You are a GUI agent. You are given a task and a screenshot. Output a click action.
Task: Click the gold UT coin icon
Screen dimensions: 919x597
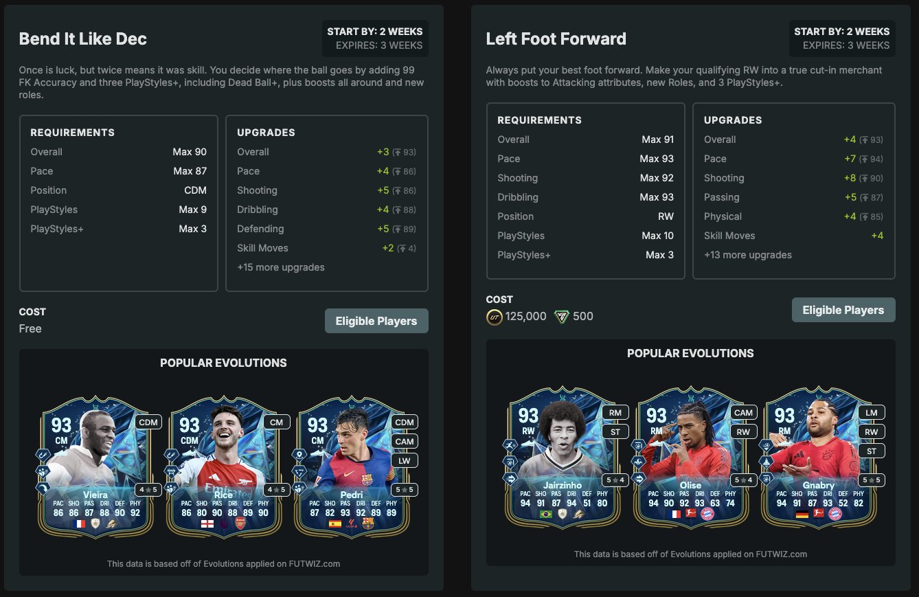coord(495,317)
